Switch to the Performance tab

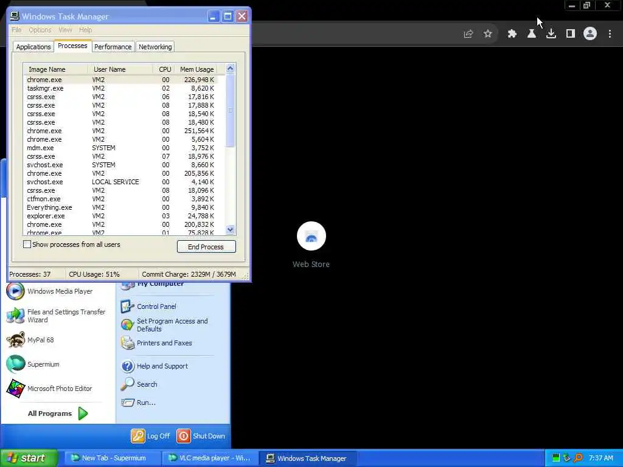coord(113,47)
